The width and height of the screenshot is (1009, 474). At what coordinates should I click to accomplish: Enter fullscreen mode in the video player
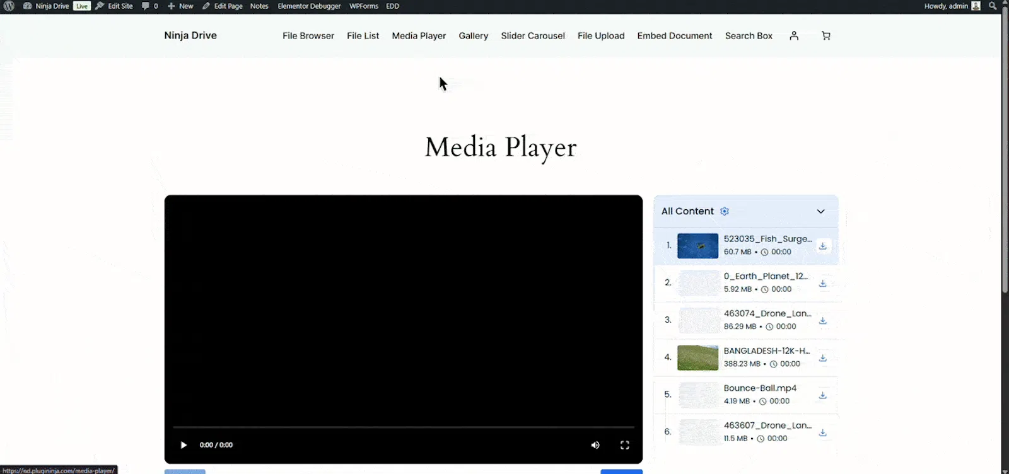tap(625, 445)
